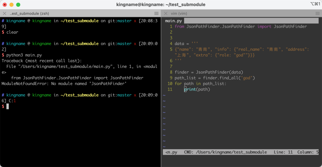This screenshot has width=322, height=167.
Task: Click the main.py buffer tab label in vim
Action: pyautogui.click(x=174, y=21)
